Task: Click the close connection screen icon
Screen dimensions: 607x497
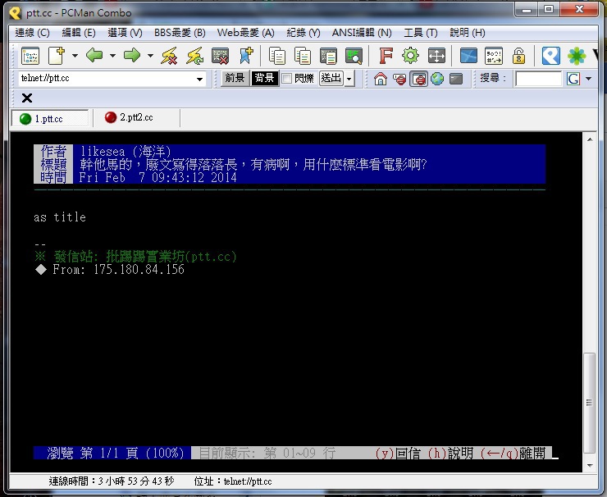Action: pyautogui.click(x=221, y=56)
